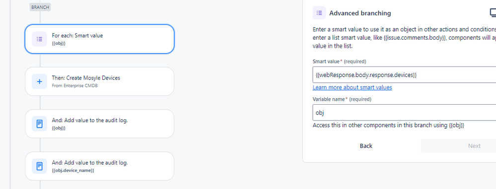
Task: Click the {{obj}} subtitle under For each
Action: click(59, 43)
